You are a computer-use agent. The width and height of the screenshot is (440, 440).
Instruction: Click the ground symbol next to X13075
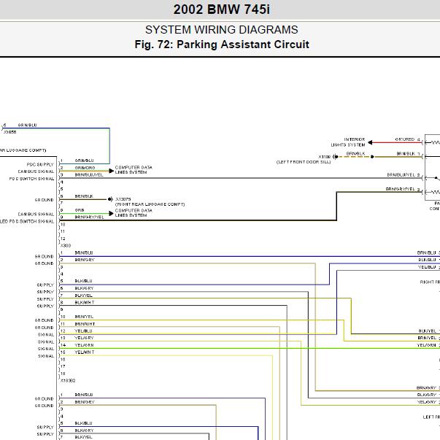(110, 199)
